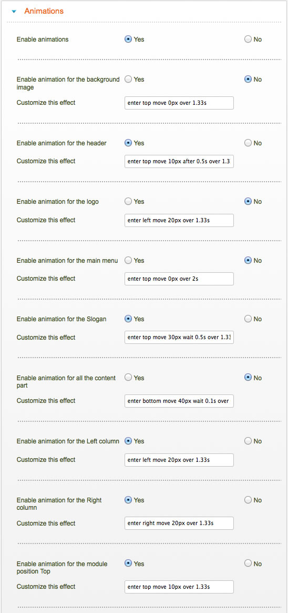Select No for Enable animations
The width and height of the screenshot is (288, 613).
click(248, 39)
